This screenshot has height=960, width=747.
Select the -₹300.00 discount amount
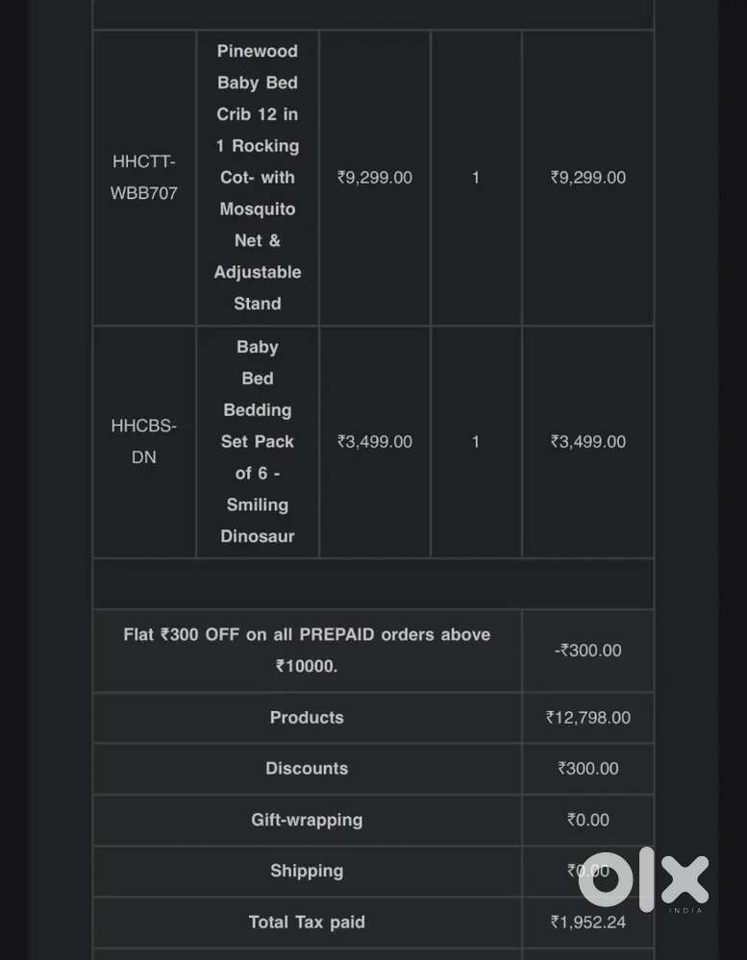[588, 651]
